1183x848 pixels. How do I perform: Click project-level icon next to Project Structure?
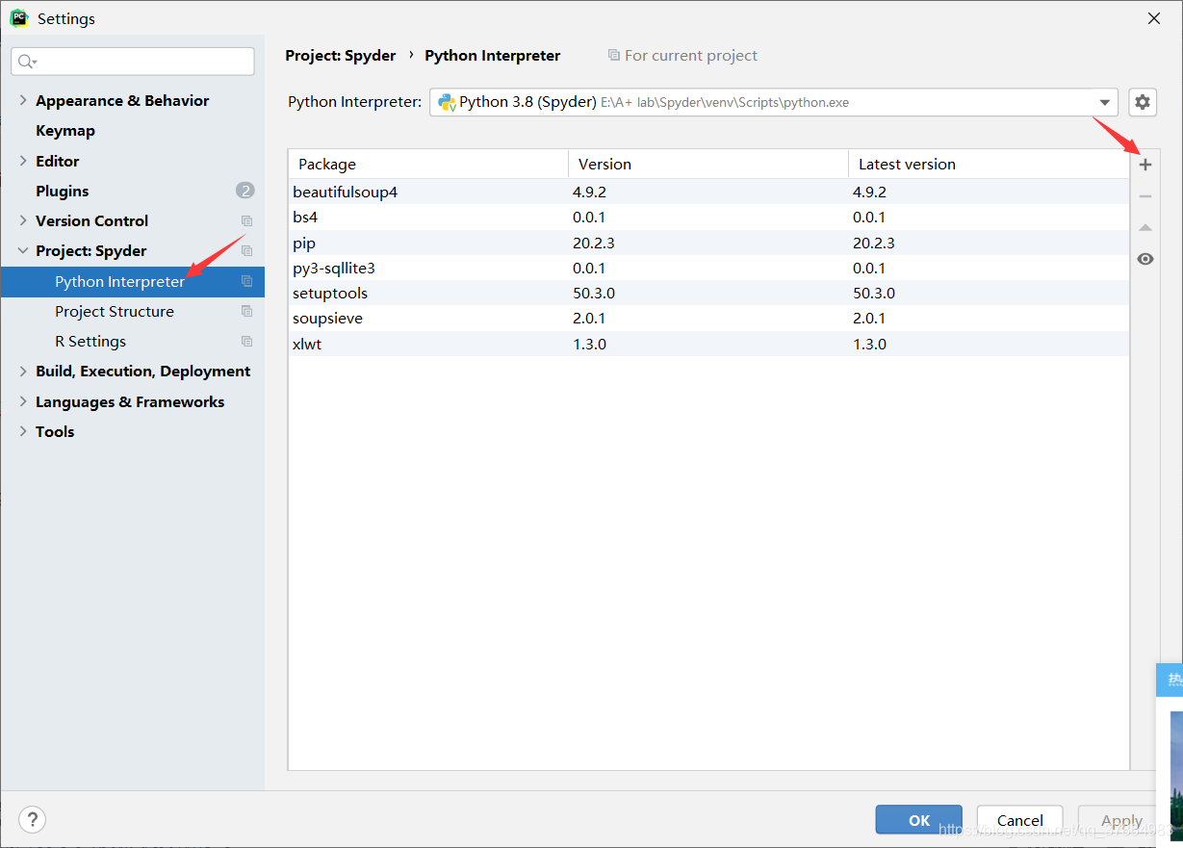tap(246, 311)
